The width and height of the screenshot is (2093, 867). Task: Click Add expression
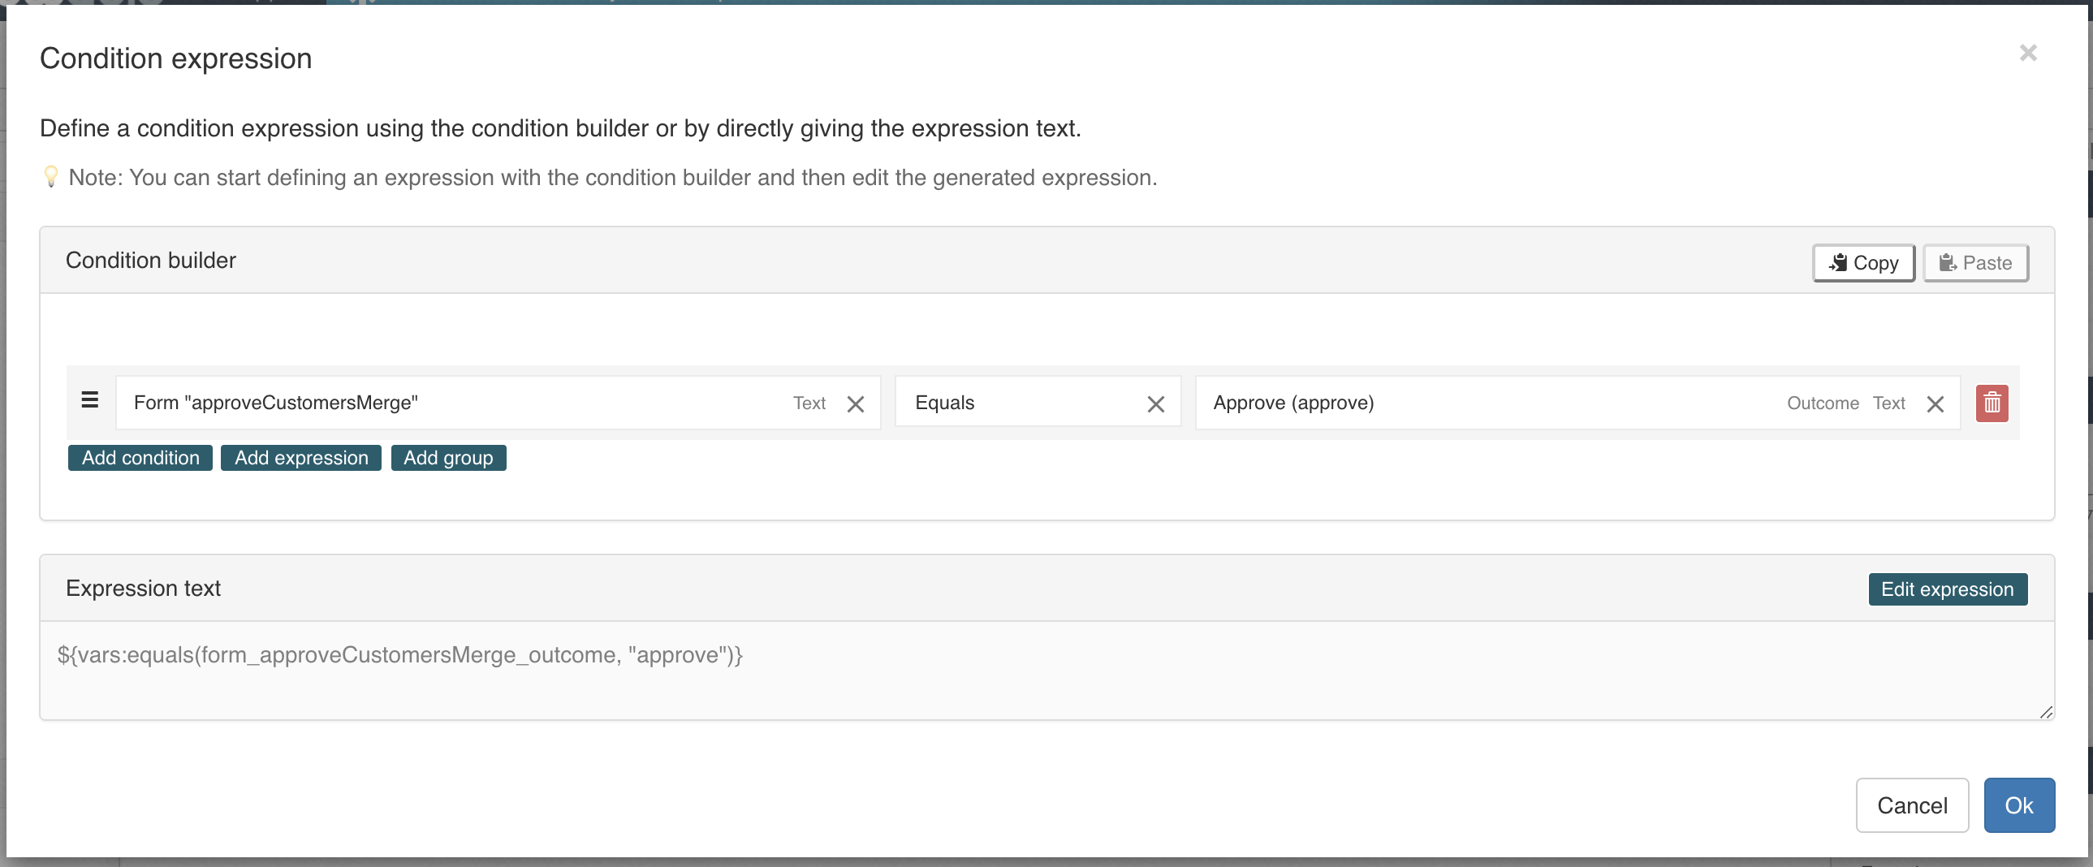pos(300,458)
